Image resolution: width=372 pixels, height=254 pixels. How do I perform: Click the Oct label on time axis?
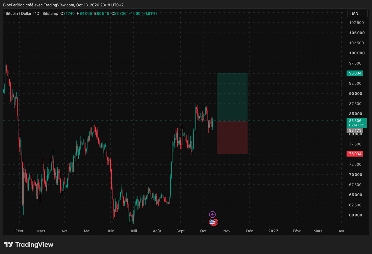point(203,231)
